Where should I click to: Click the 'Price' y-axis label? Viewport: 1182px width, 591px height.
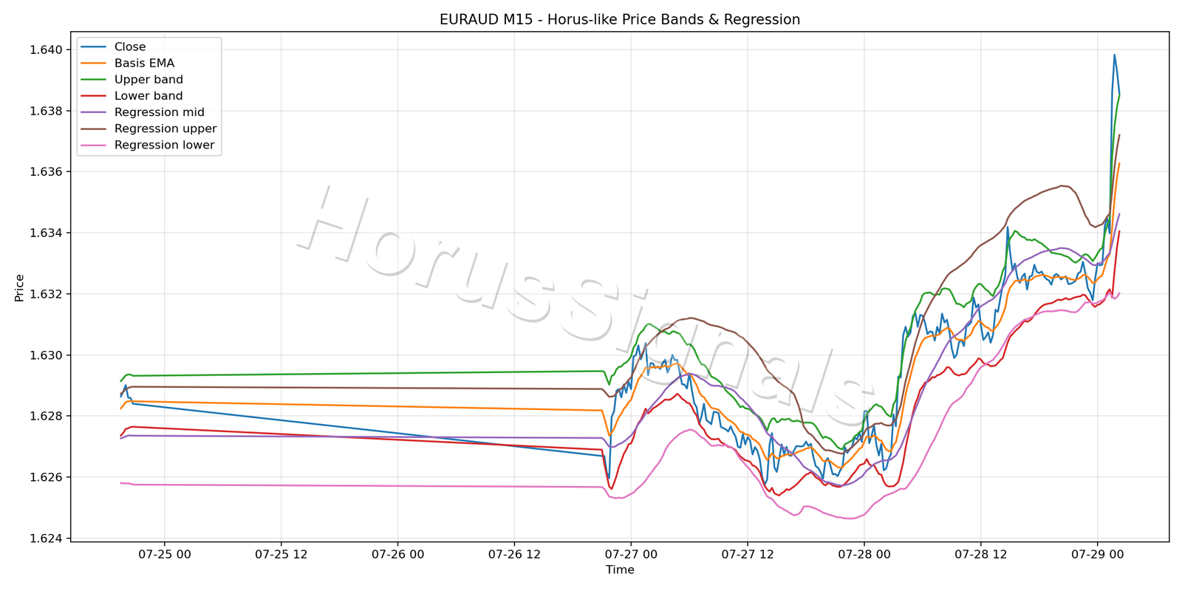click(x=19, y=287)
